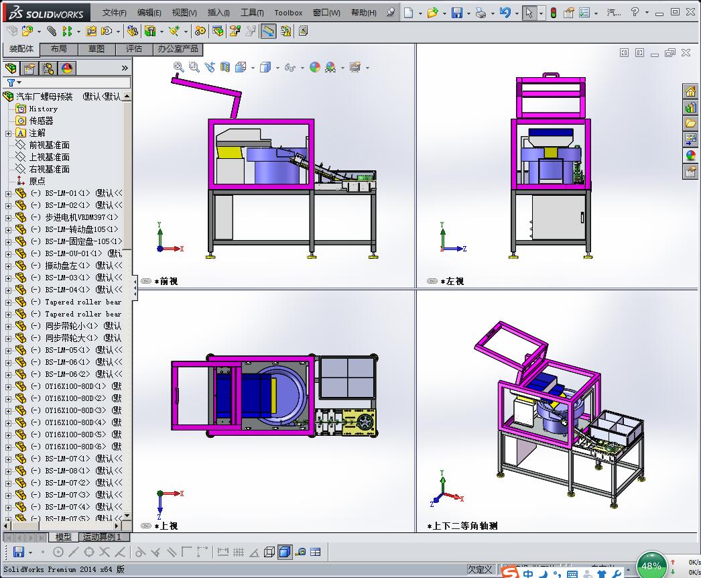Screen dimensions: 701x578
Task: Click the Open file folder icon
Action: [432, 13]
